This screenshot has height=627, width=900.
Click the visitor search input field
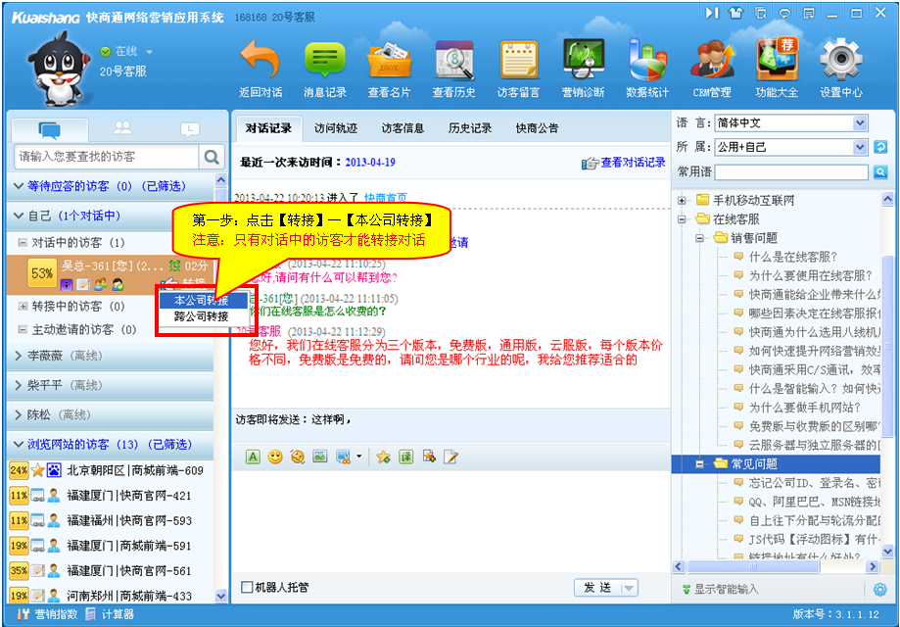pyautogui.click(x=106, y=157)
